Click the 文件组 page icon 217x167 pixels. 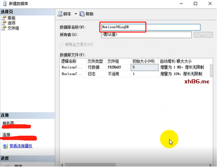4,28
